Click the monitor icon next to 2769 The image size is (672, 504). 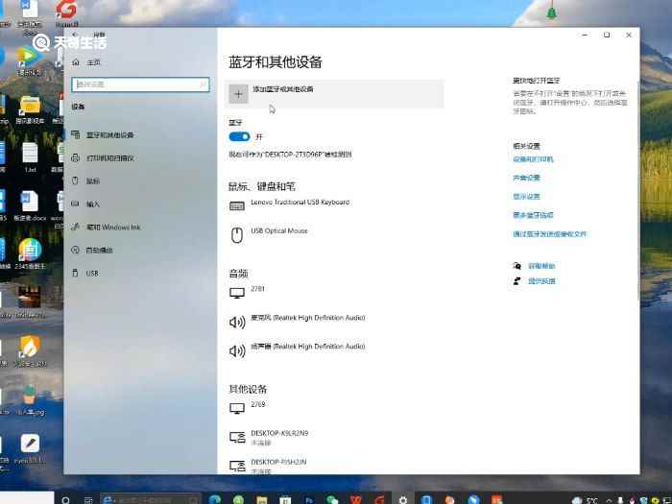(x=237, y=408)
